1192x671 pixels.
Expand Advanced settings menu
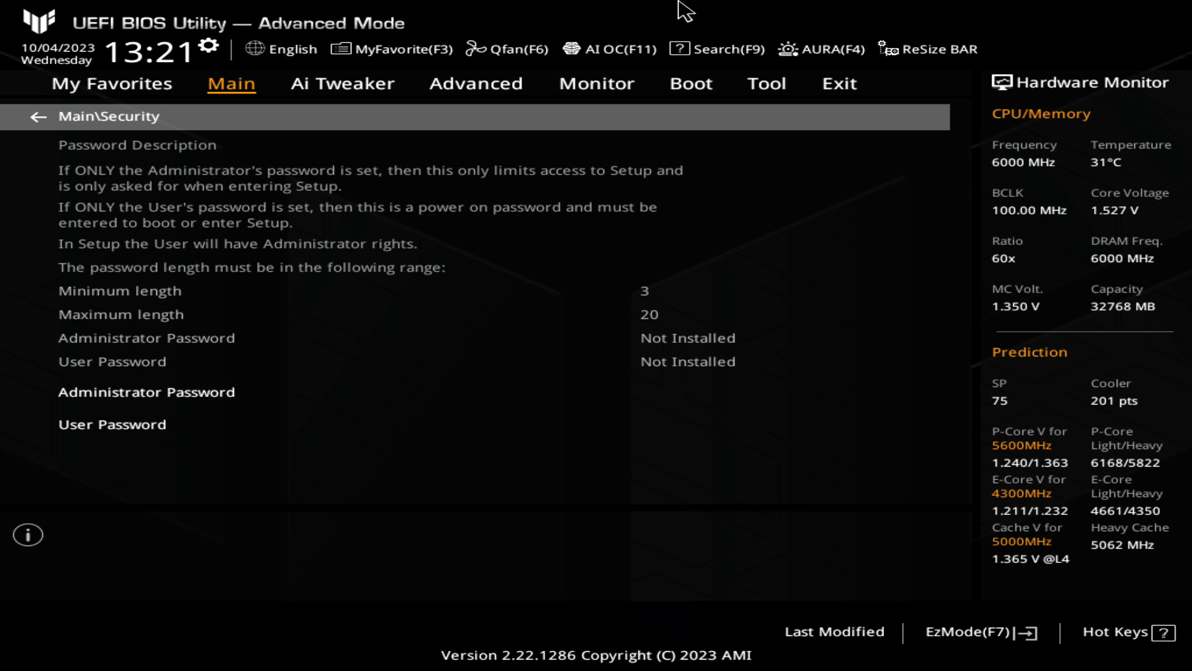(x=476, y=83)
